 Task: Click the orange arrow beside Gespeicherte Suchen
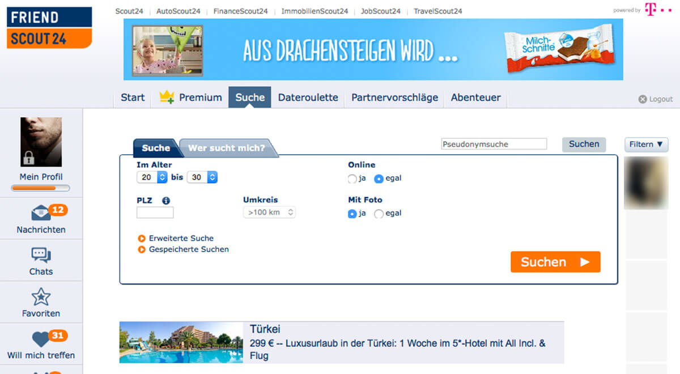point(142,249)
